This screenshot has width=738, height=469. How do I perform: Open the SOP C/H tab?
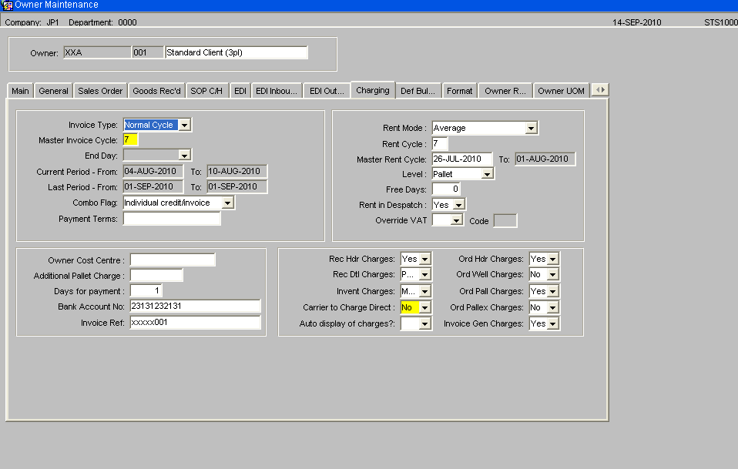(x=206, y=91)
